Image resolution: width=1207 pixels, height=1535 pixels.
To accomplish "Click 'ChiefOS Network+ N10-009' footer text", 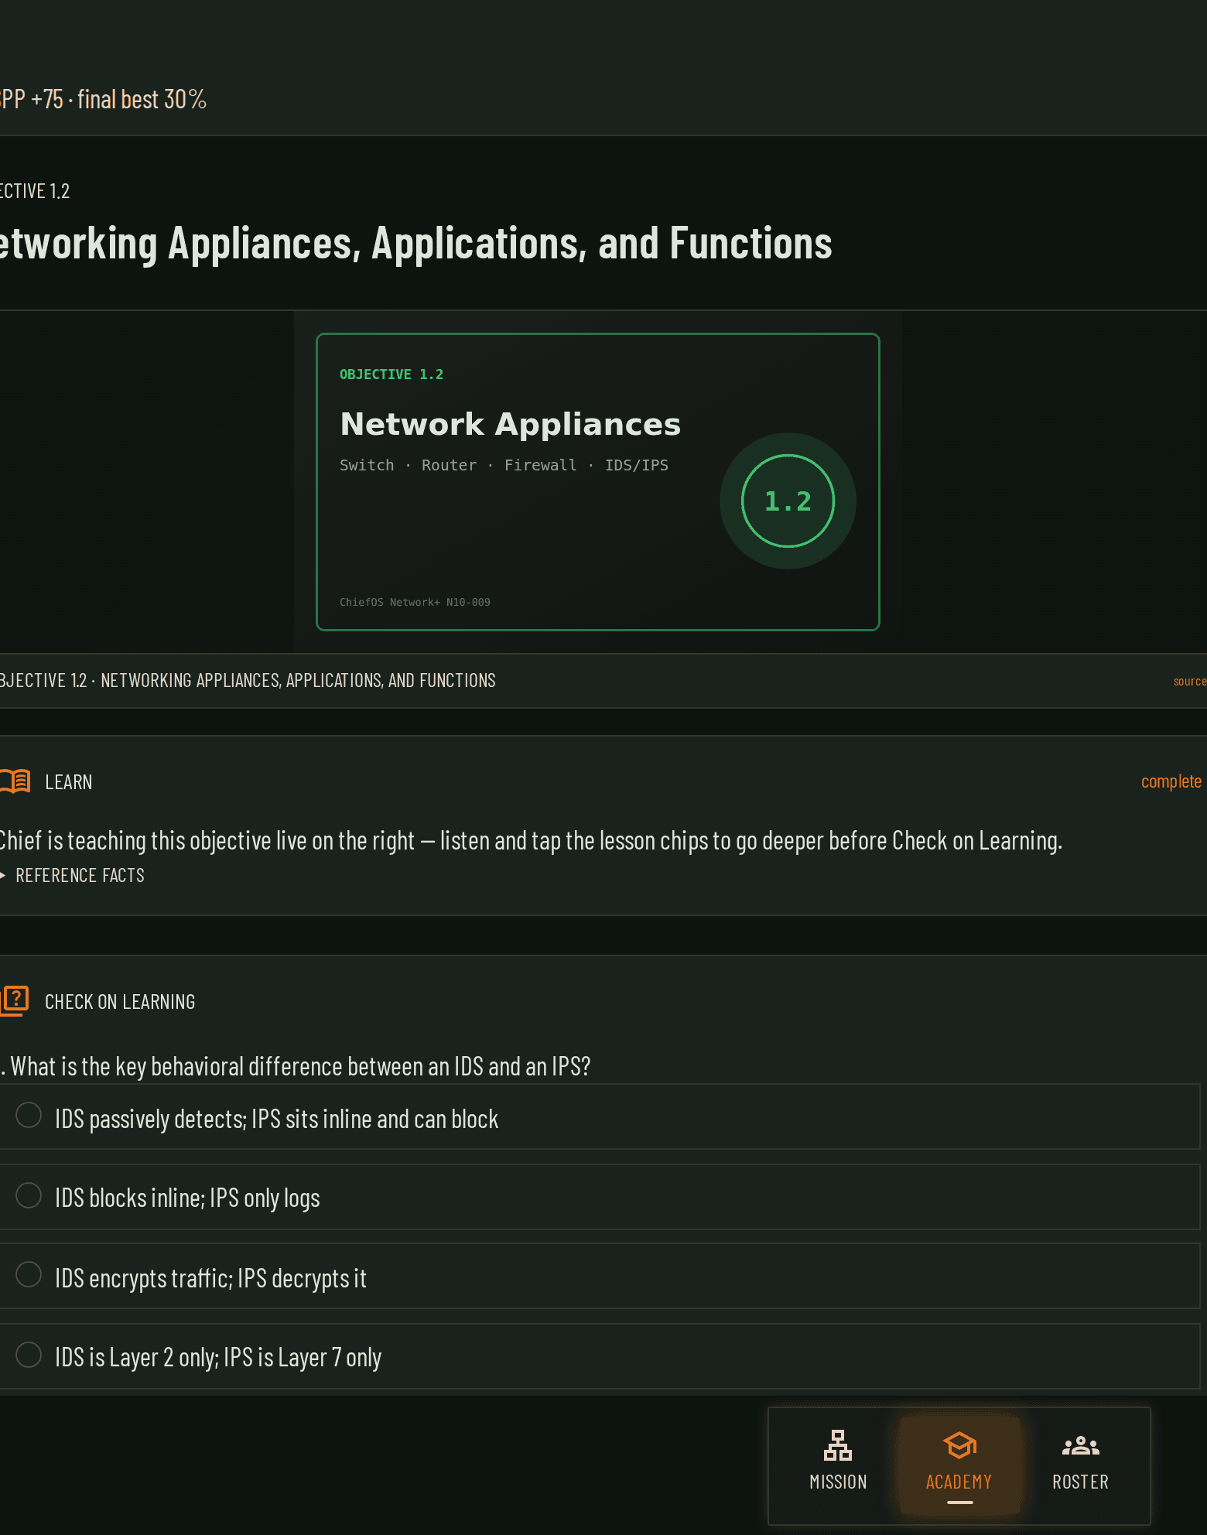I will tap(415, 602).
